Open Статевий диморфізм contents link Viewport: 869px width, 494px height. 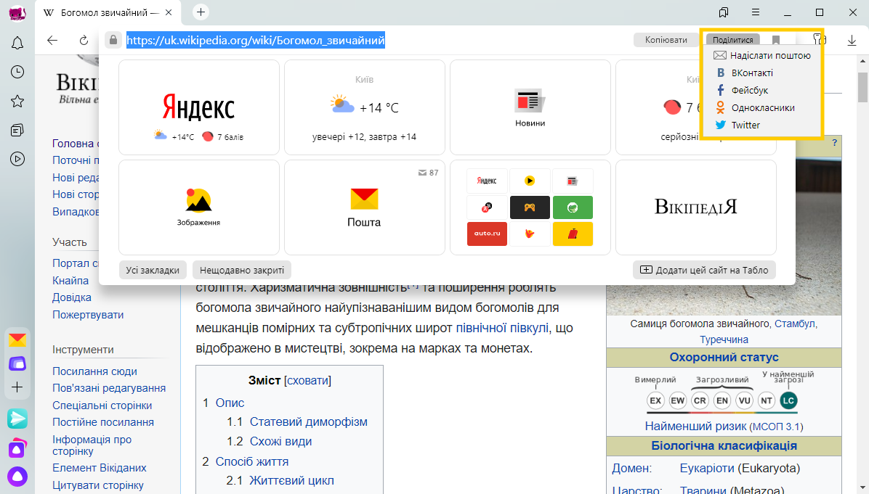pyautogui.click(x=308, y=421)
